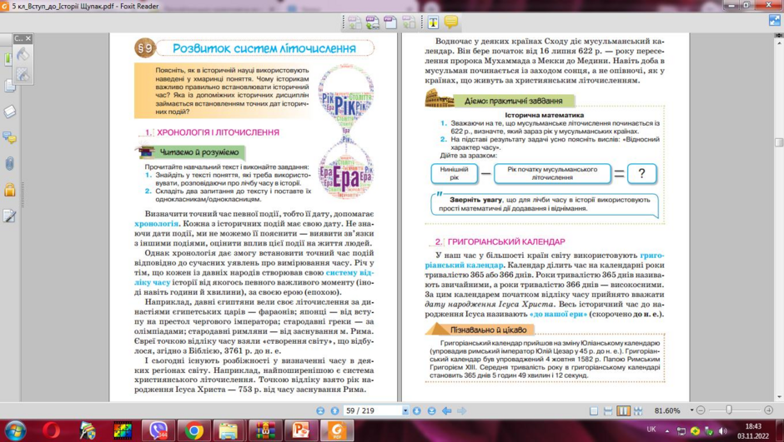Click the zoom slider handle
Image resolution: width=784 pixels, height=442 pixels.
[729, 410]
